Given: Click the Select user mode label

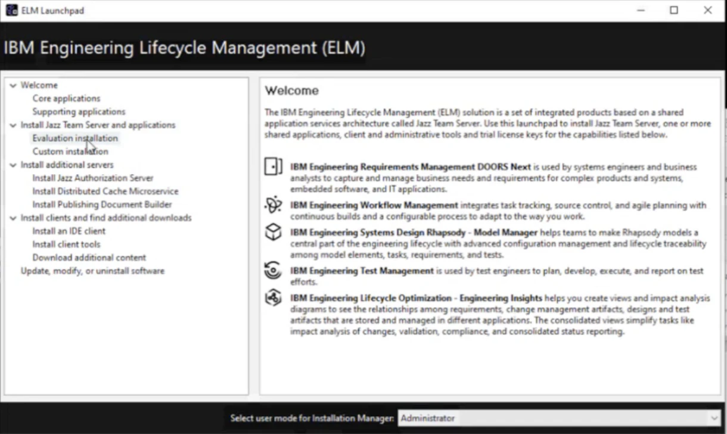Looking at the screenshot, I should (x=312, y=418).
